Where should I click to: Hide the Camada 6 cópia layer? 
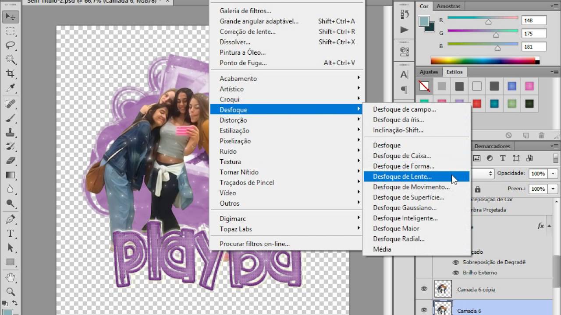pyautogui.click(x=424, y=289)
